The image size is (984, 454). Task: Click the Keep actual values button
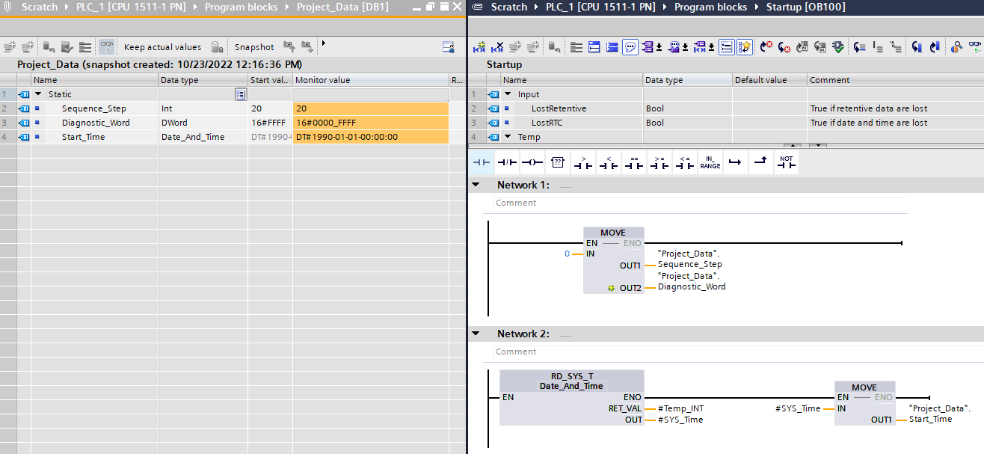tap(162, 47)
